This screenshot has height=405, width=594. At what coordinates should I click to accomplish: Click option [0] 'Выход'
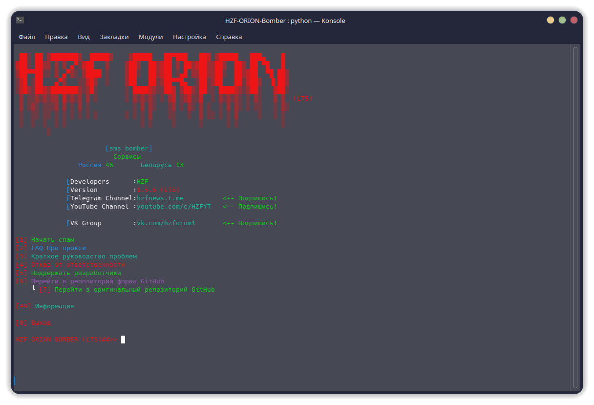pos(33,322)
